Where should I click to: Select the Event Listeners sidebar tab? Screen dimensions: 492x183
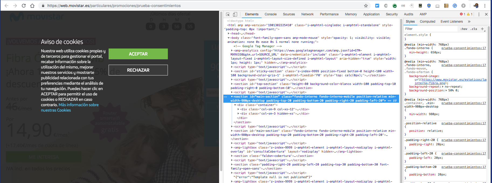point(452,22)
